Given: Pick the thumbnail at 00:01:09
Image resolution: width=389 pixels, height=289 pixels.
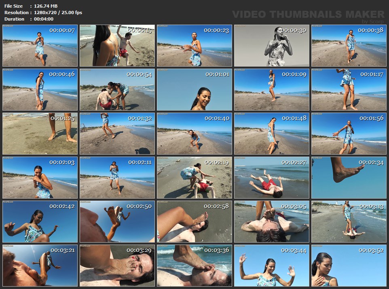Looking at the screenshot, I should (x=272, y=89).
